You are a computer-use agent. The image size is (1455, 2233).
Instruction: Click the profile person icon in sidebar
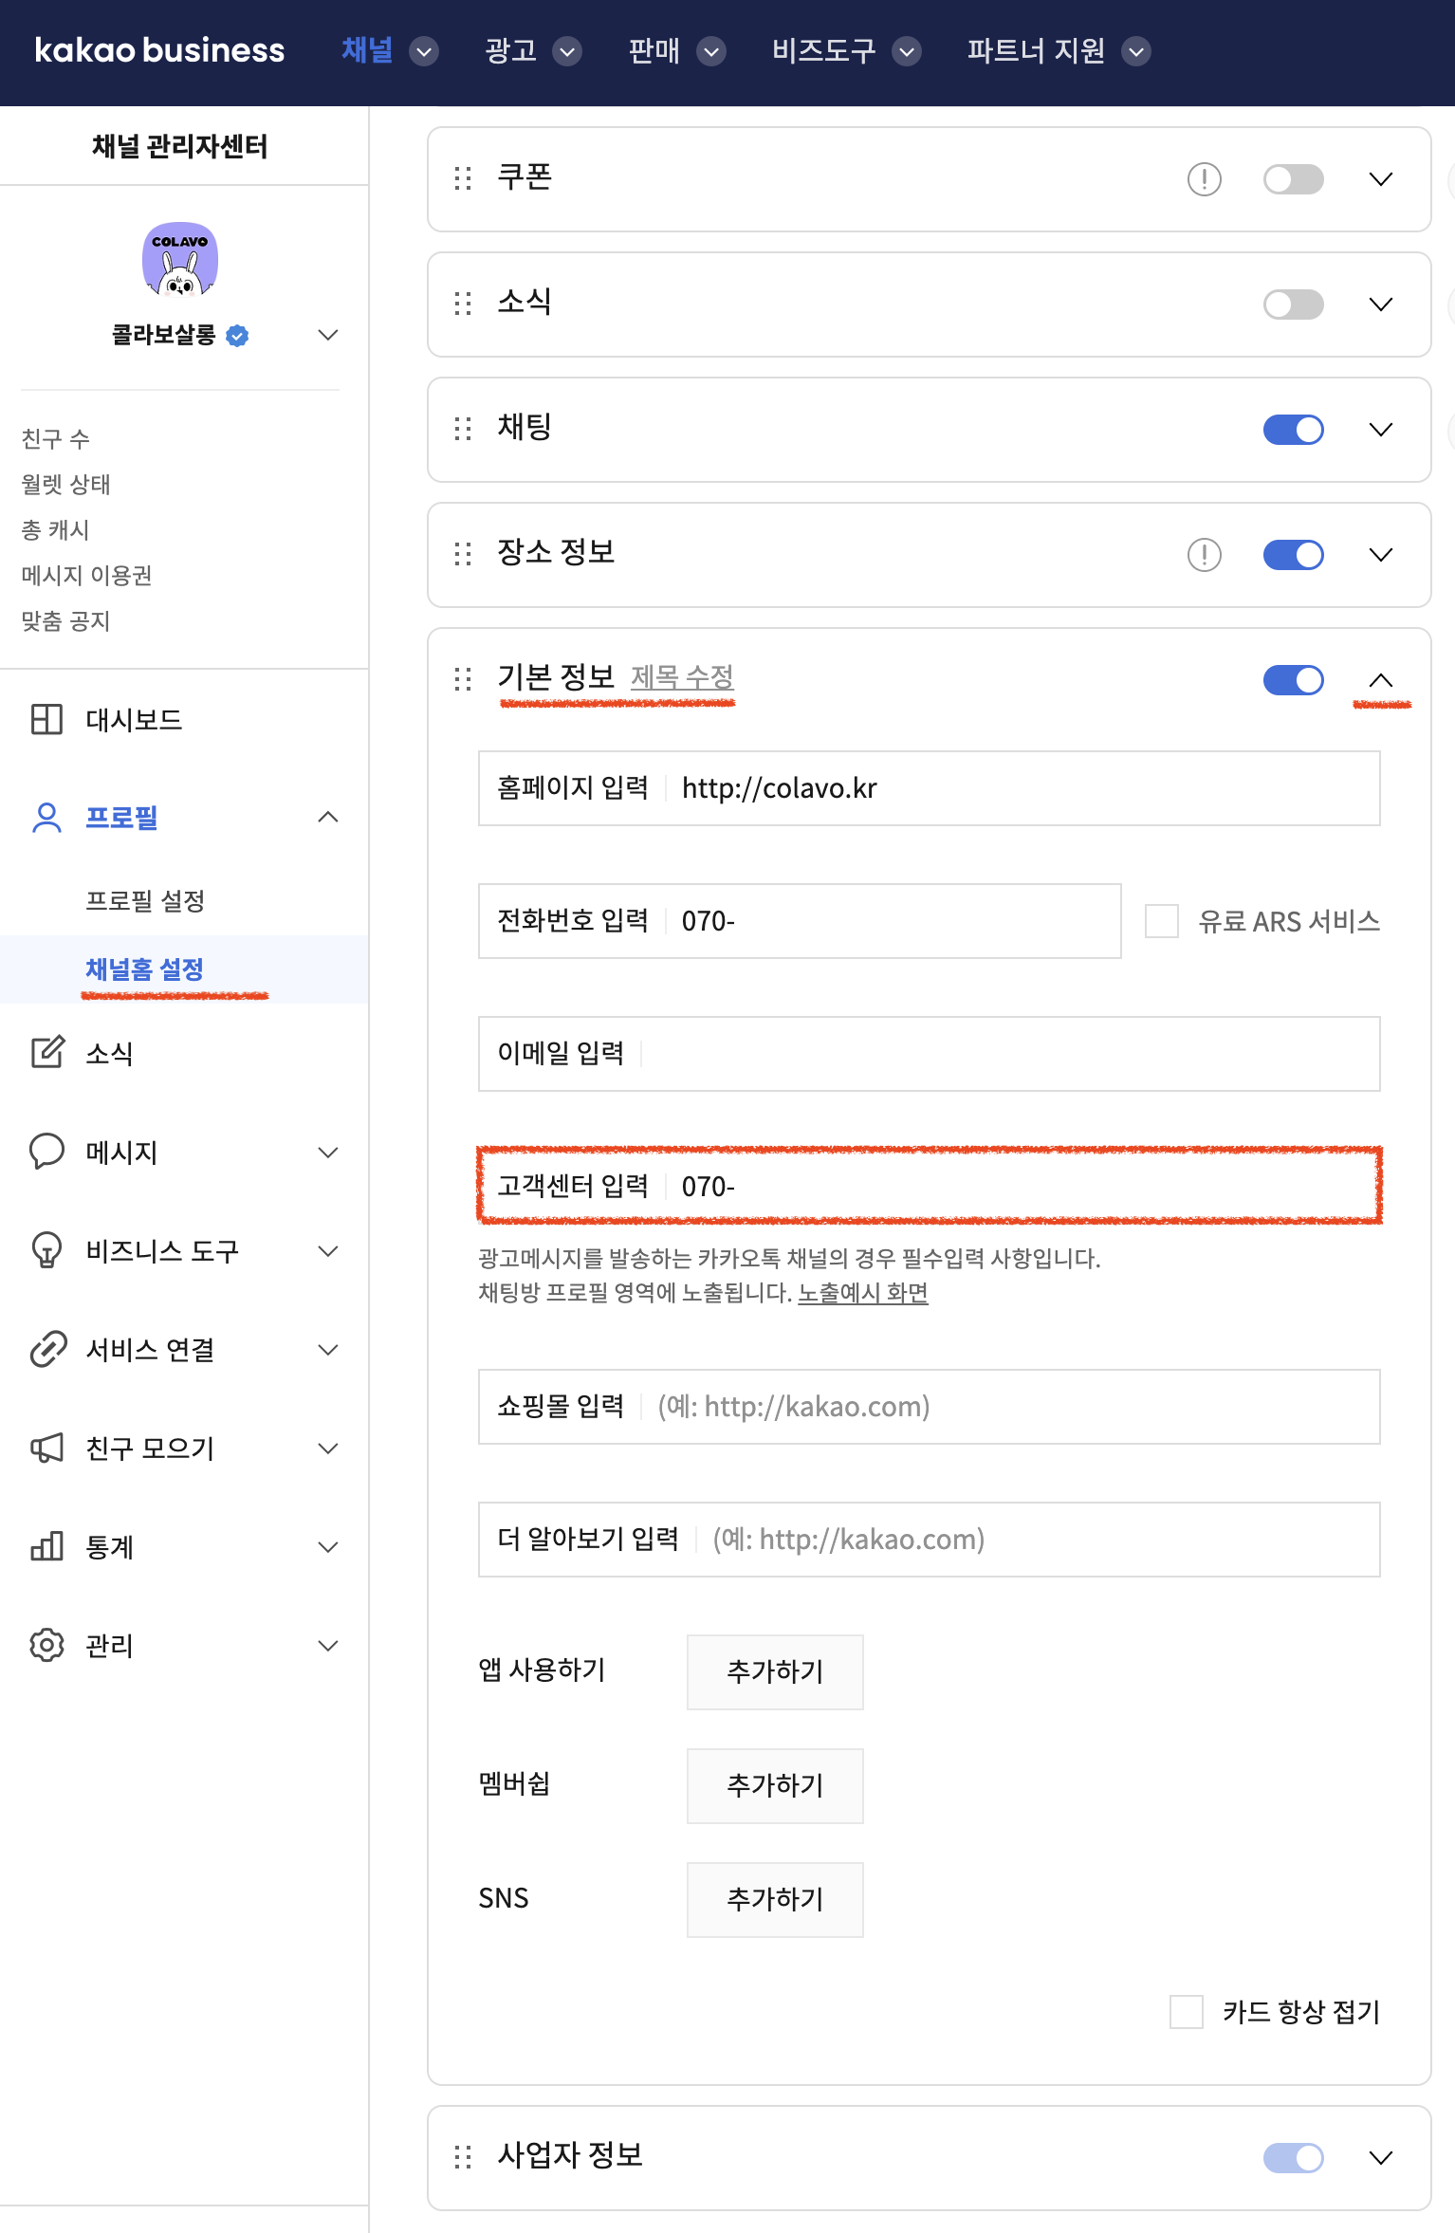coord(46,817)
